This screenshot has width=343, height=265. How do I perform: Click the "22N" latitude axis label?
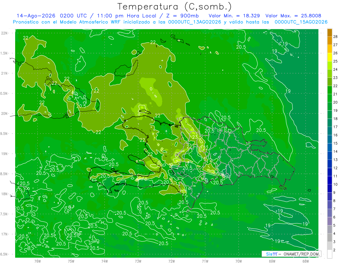pos(4,33)
